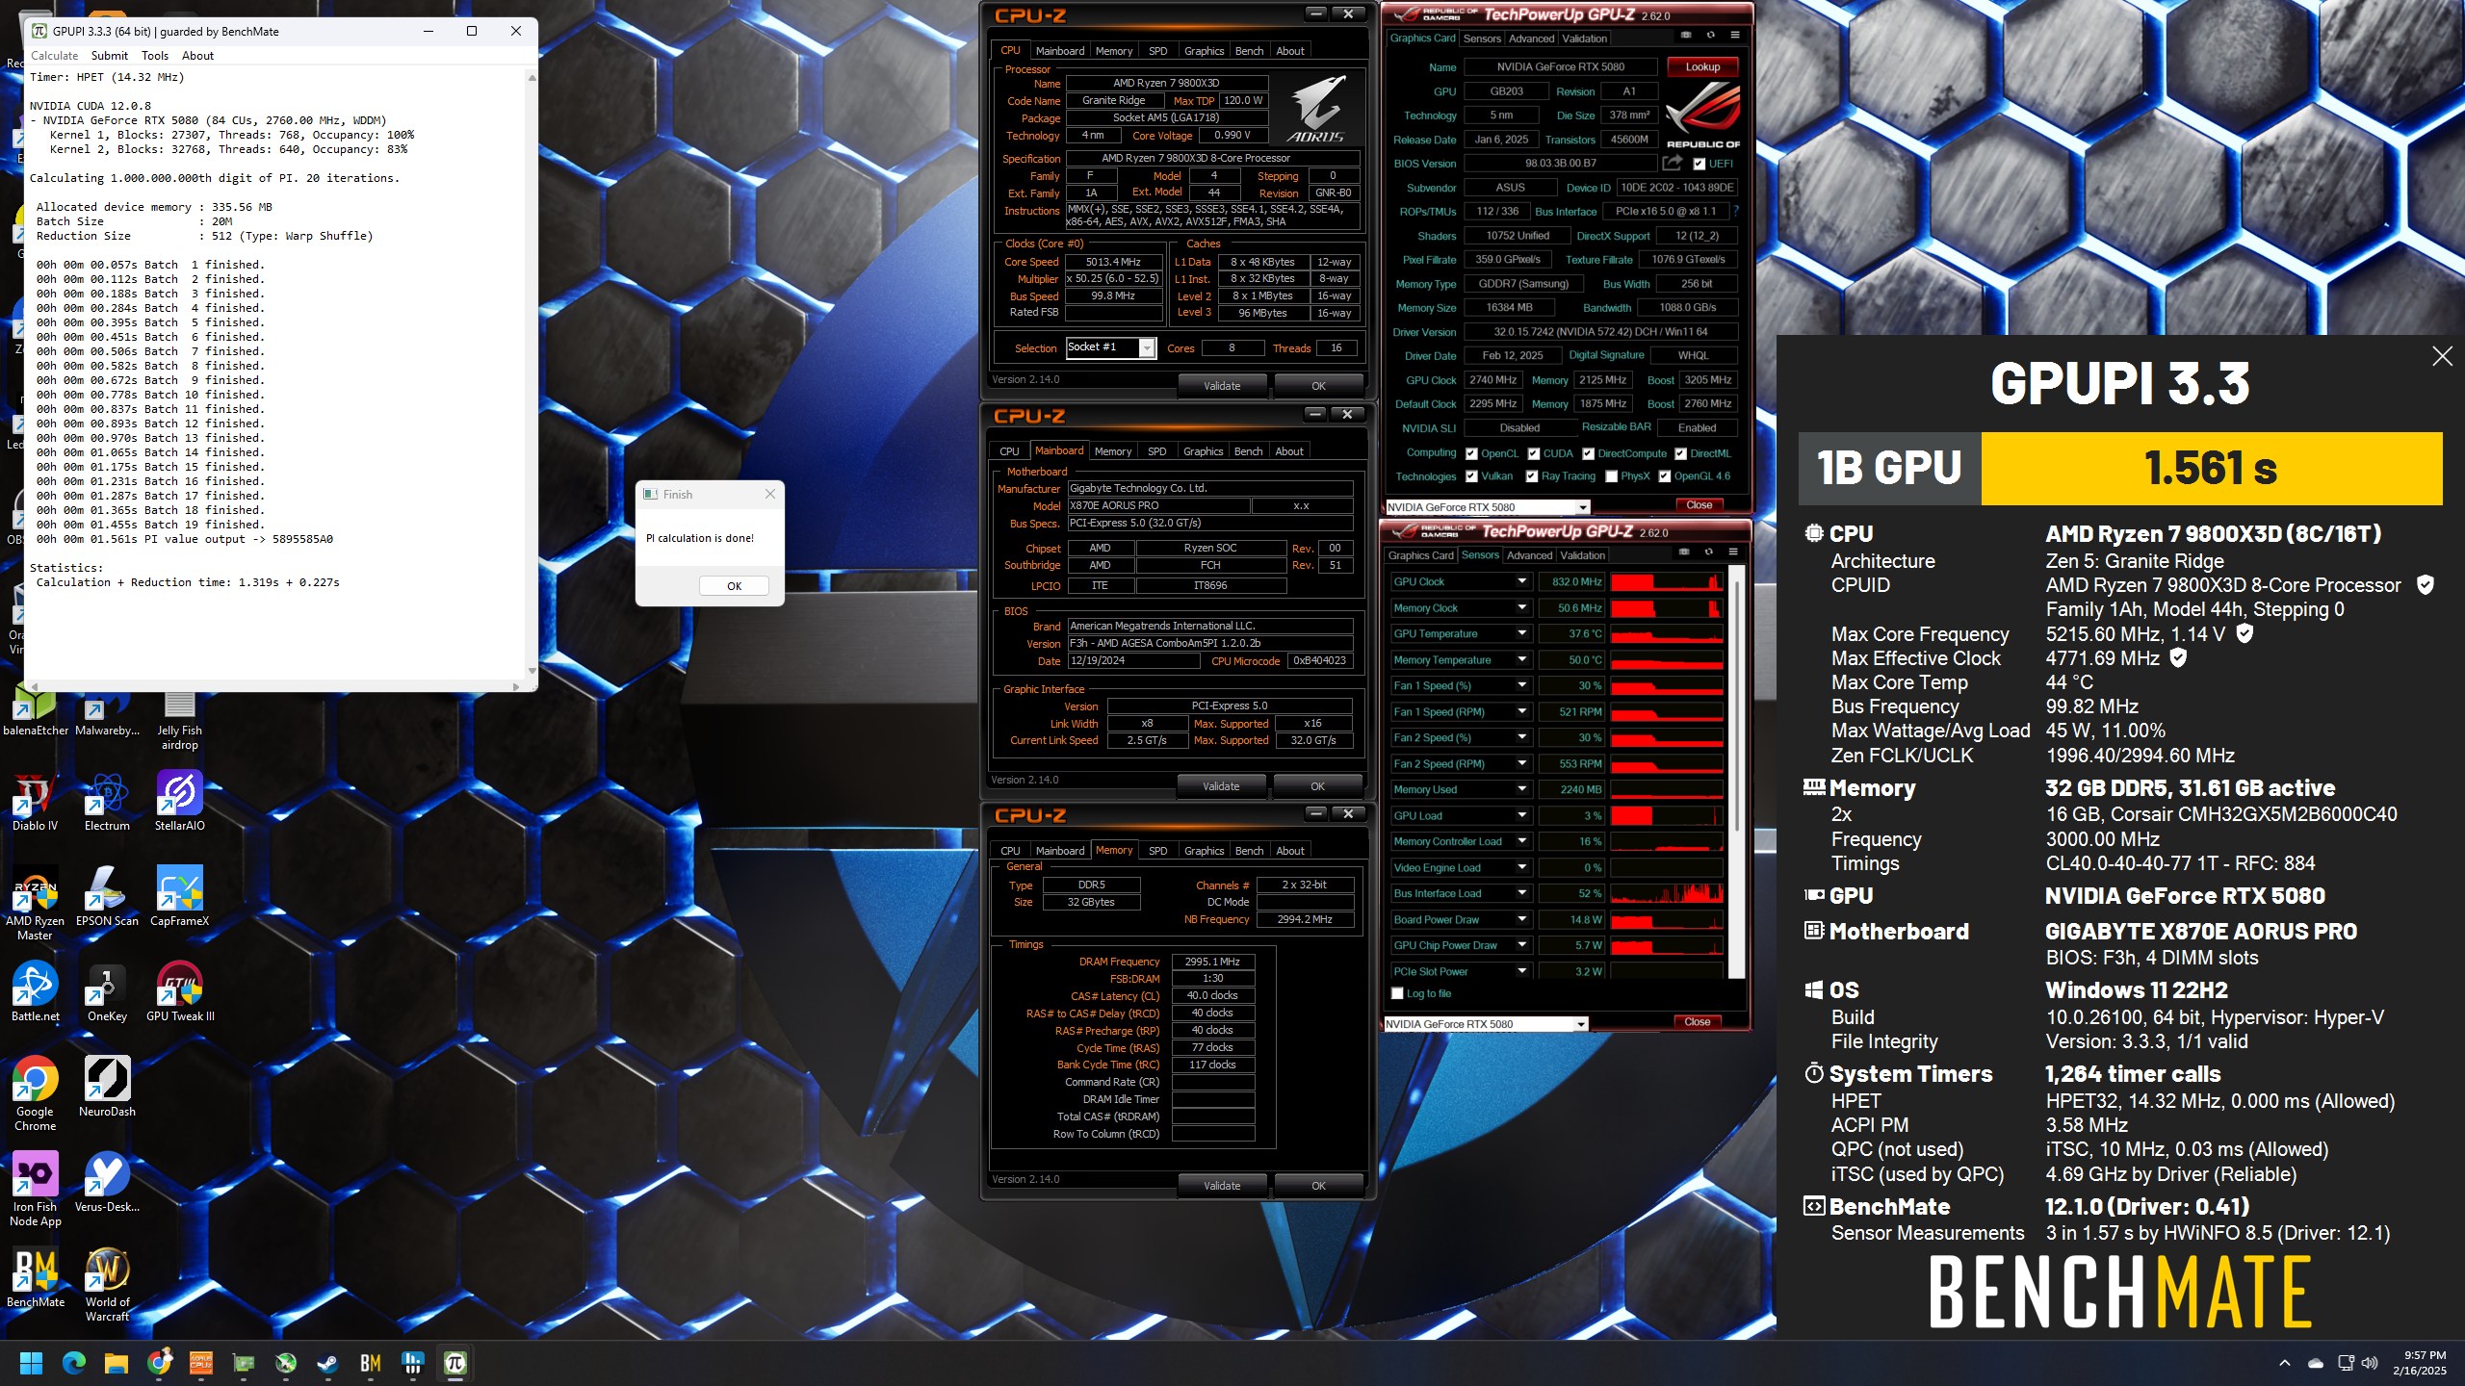Click the HWiNFO icon in the taskbar
The image size is (2465, 1386).
(412, 1363)
